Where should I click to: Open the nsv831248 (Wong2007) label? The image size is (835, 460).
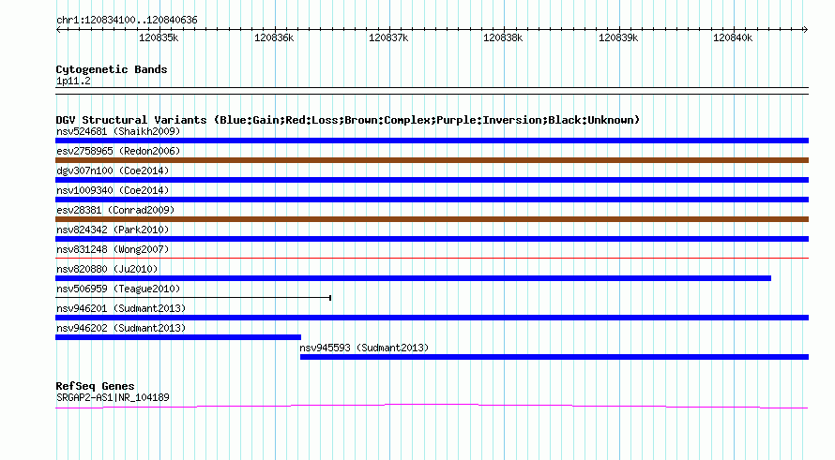coord(113,249)
